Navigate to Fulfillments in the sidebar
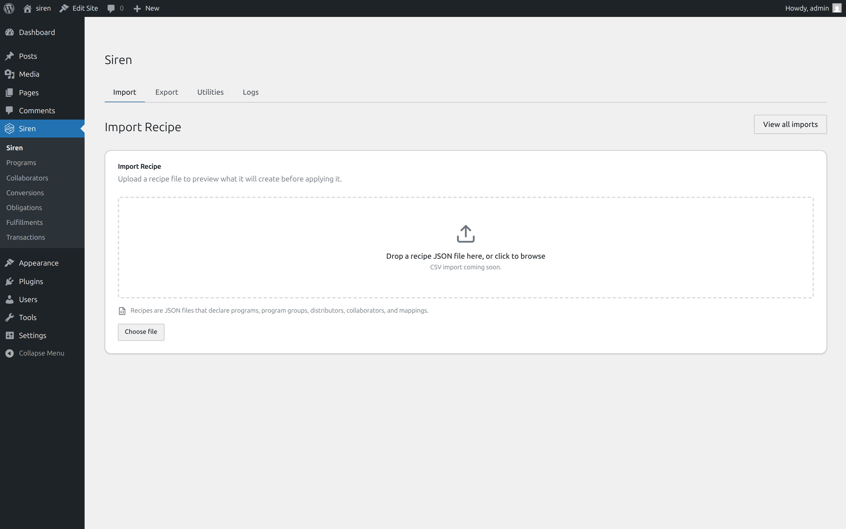Viewport: 846px width, 529px height. pyautogui.click(x=25, y=222)
